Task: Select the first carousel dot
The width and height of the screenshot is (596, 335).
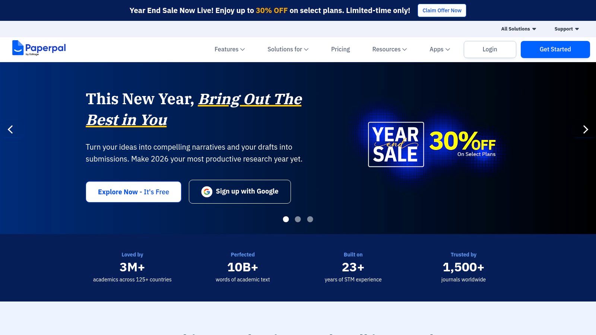Action: coord(286,219)
